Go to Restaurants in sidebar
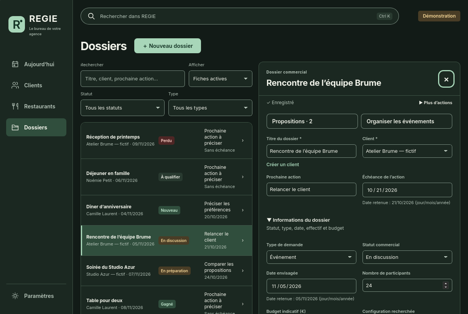 tap(36, 106)
